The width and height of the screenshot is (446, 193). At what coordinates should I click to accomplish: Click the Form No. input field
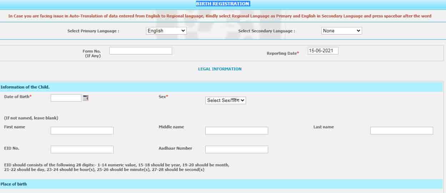tap(141, 51)
